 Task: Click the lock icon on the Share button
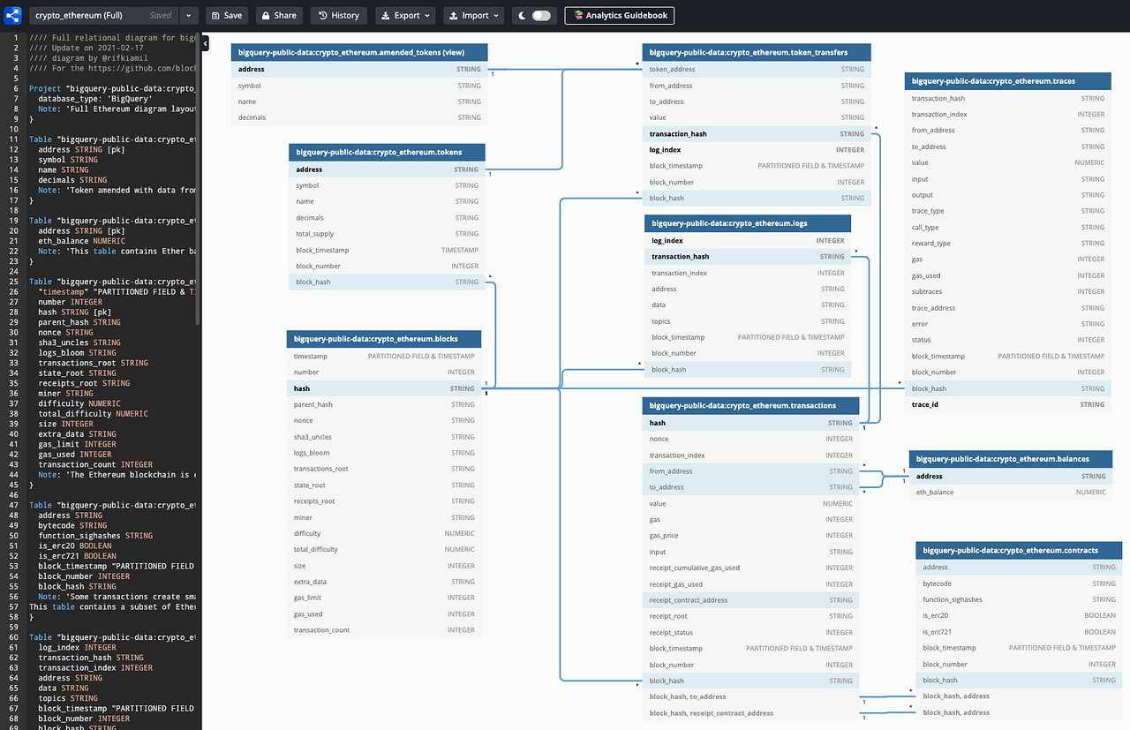point(266,15)
